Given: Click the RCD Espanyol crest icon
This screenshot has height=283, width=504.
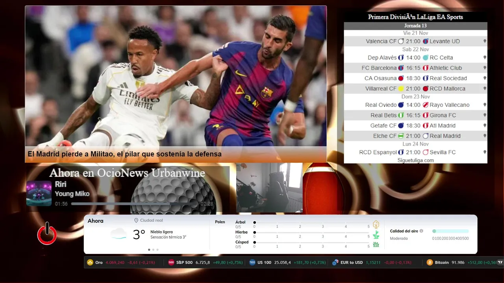Looking at the screenshot, I should pos(401,152).
